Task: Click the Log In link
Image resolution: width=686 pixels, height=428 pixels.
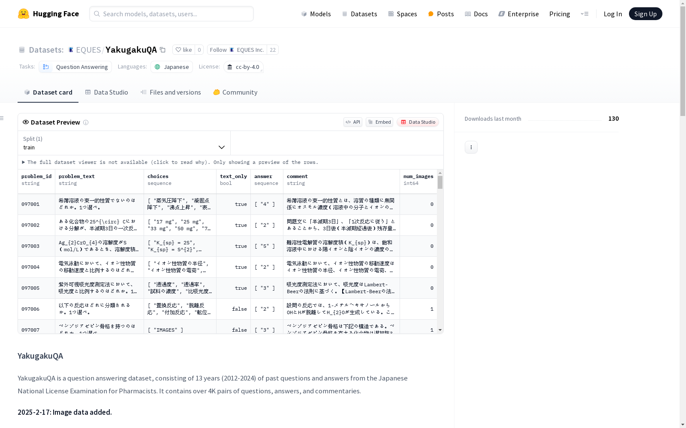Action: (613, 14)
